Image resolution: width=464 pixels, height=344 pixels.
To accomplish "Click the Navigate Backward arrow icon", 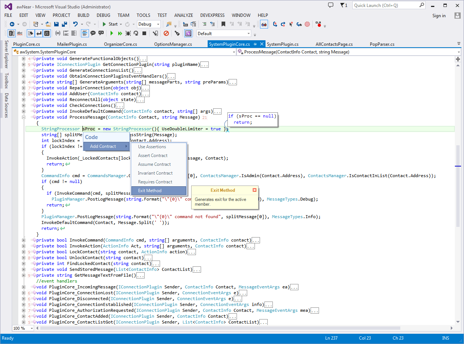I will [x=12, y=24].
